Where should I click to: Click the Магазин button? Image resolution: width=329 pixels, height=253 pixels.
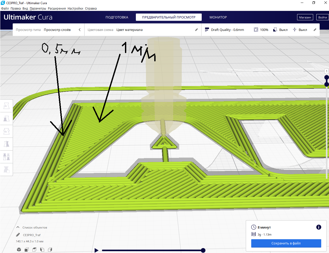click(x=305, y=17)
